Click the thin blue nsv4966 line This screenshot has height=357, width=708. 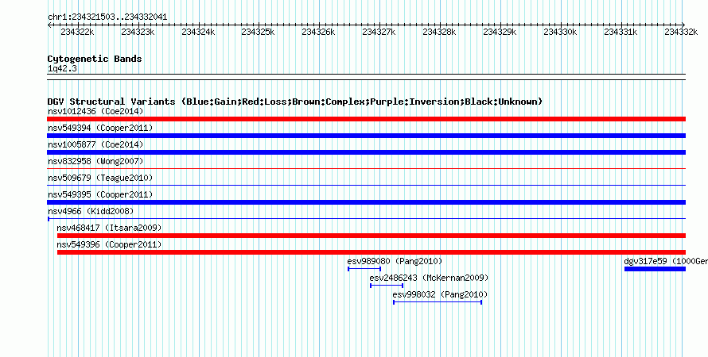tap(366, 219)
